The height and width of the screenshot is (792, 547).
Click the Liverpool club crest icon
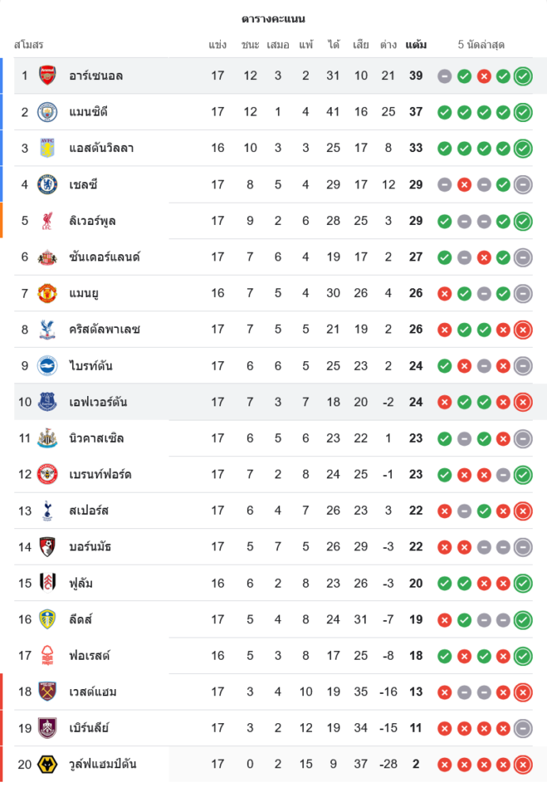tap(47, 221)
